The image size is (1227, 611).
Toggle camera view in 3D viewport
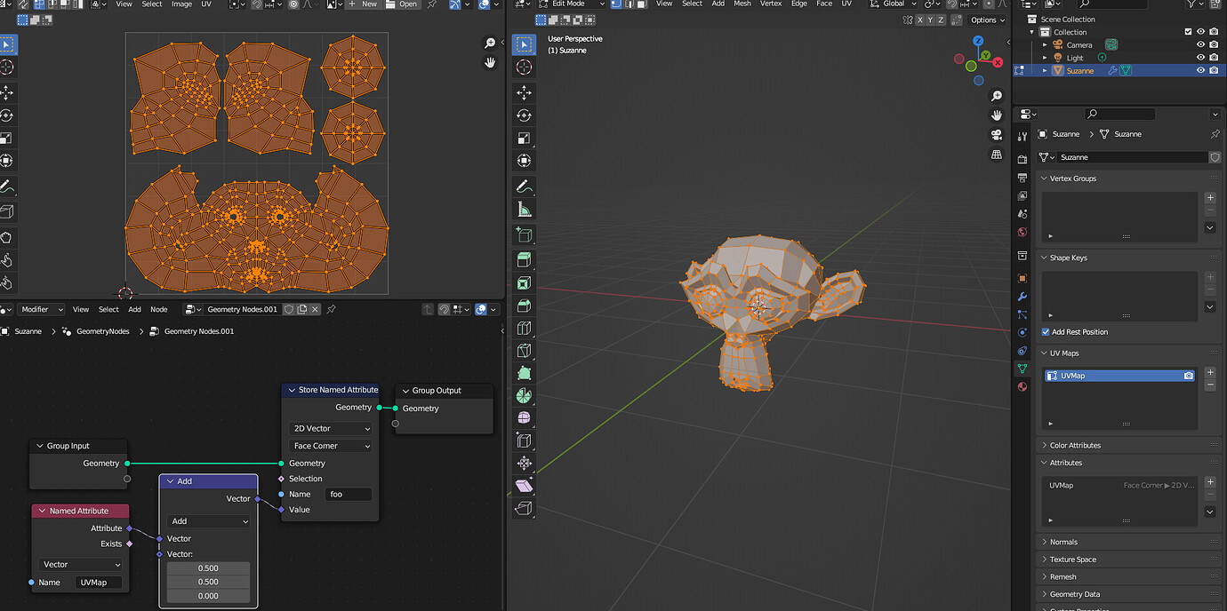997,135
